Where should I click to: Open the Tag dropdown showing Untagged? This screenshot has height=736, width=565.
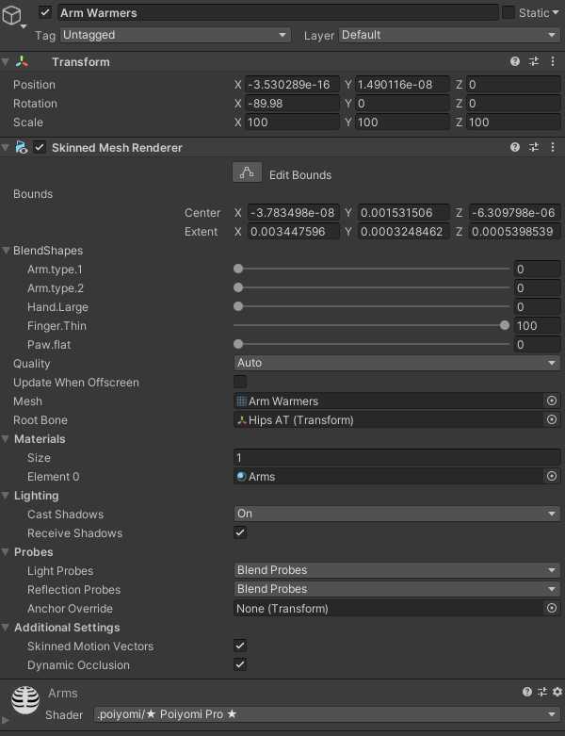[175, 35]
